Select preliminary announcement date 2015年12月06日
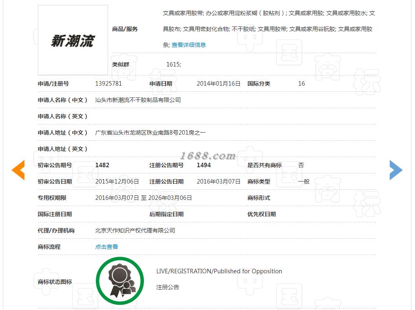Image resolution: width=415 pixels, height=310 pixels. coord(117,182)
